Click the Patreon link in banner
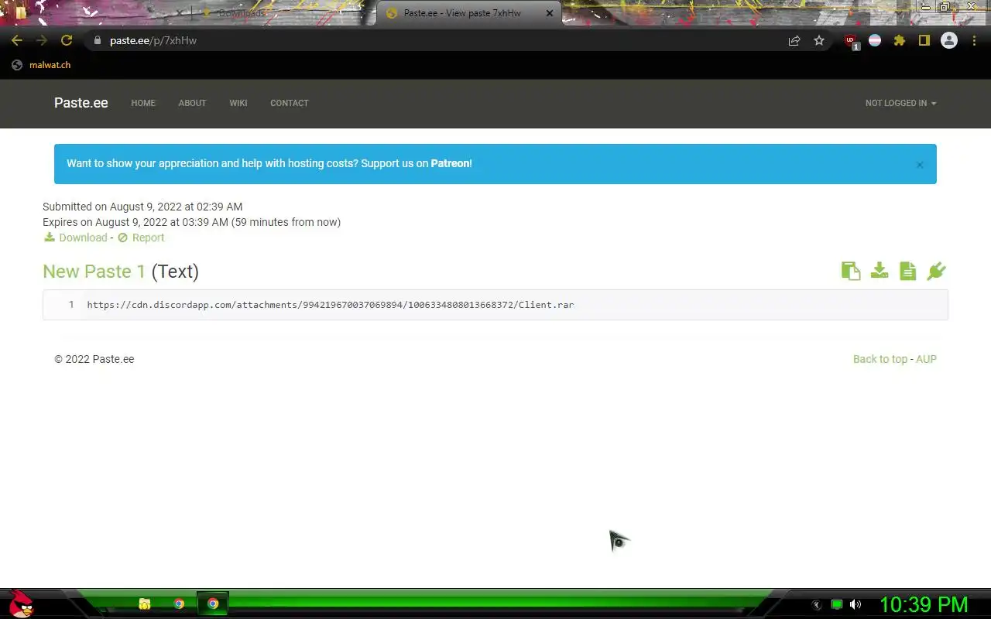The height and width of the screenshot is (619, 991). (450, 163)
